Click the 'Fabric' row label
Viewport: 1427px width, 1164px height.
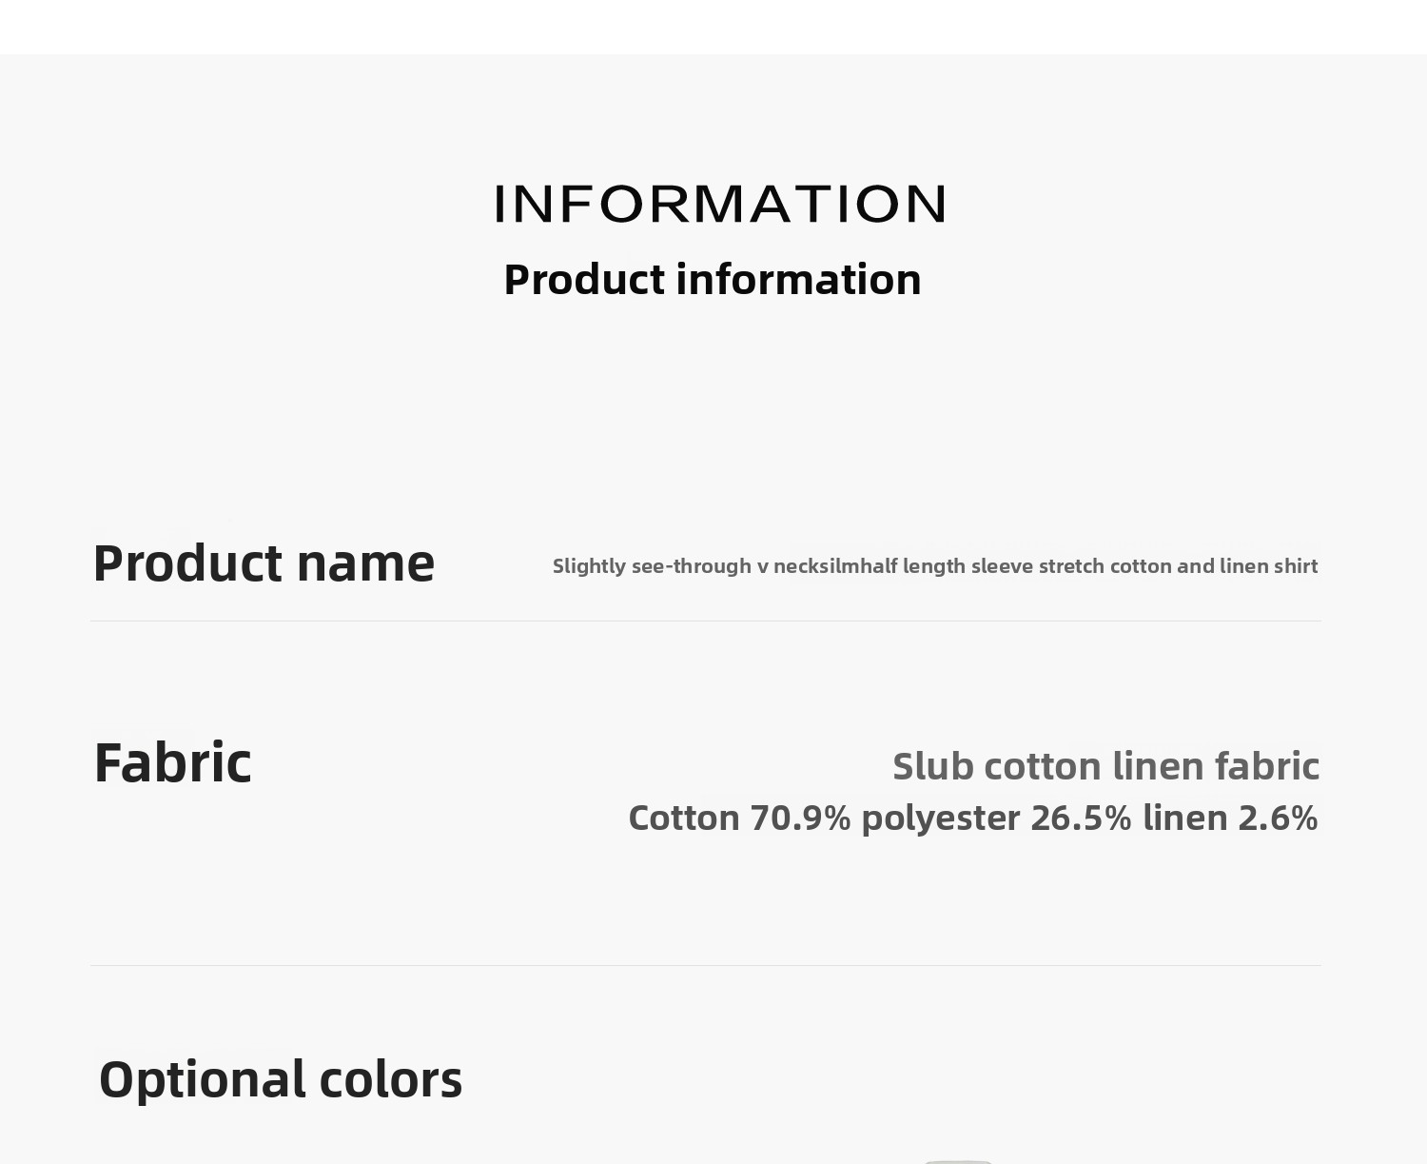(172, 763)
